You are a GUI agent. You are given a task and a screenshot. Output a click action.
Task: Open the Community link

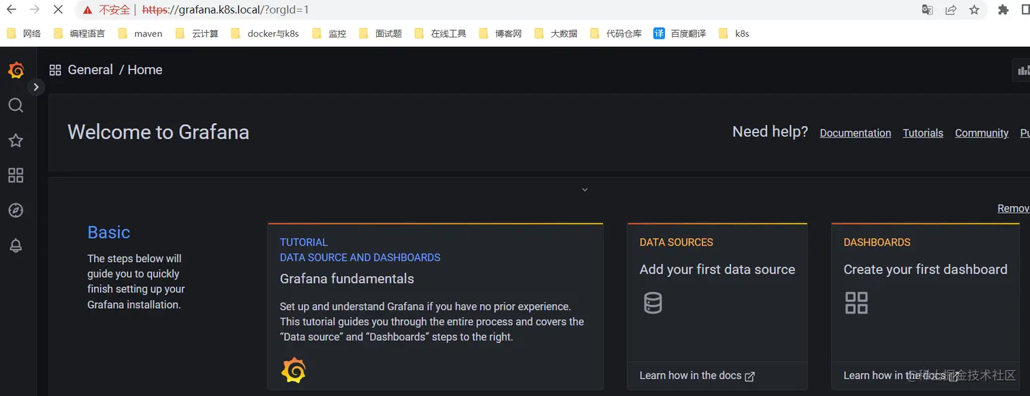(982, 133)
